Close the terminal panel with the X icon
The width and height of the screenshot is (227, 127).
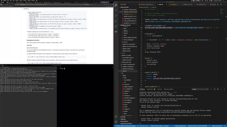(x=225, y=89)
